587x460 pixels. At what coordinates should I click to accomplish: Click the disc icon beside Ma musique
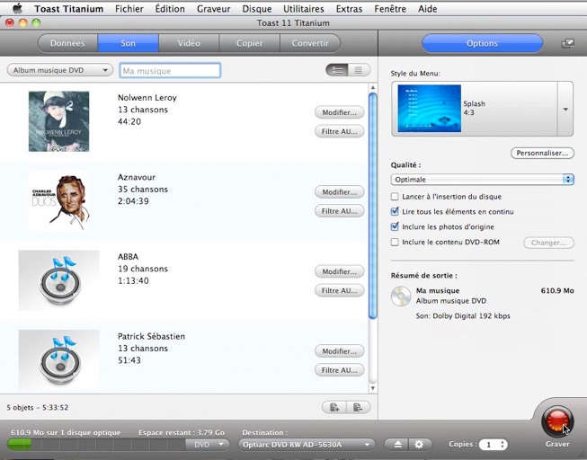[x=401, y=296]
